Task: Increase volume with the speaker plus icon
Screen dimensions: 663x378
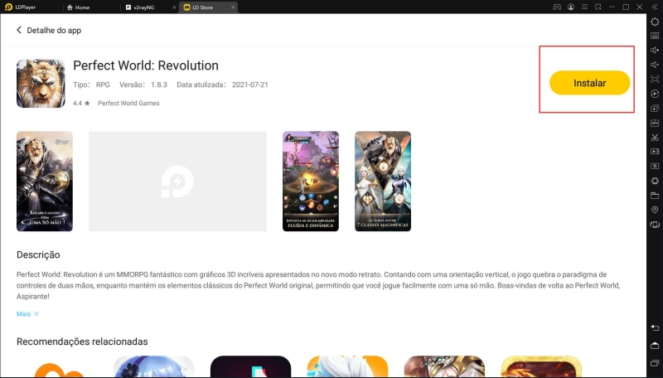Action: tap(655, 51)
